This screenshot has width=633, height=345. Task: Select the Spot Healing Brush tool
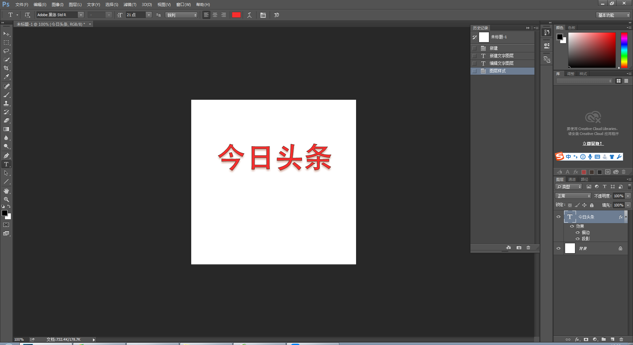pos(6,86)
